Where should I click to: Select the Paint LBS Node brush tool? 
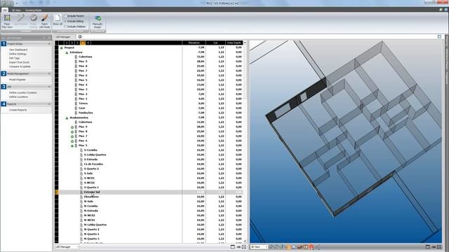44,18
